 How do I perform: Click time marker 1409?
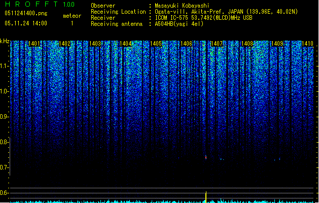[277, 44]
